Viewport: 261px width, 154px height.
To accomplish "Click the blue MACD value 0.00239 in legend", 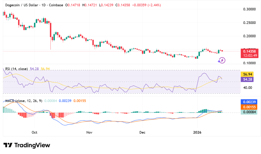I will pos(65,101).
